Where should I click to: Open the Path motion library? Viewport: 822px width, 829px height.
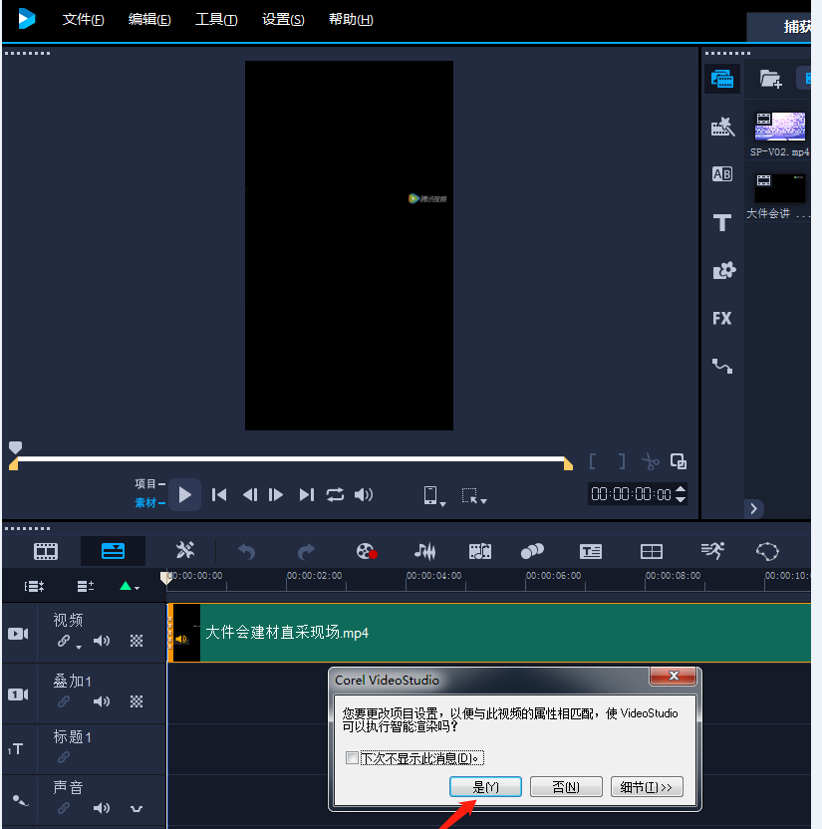click(722, 366)
